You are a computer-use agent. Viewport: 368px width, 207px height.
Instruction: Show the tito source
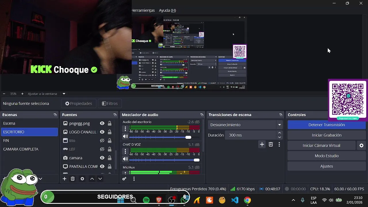tap(102, 141)
